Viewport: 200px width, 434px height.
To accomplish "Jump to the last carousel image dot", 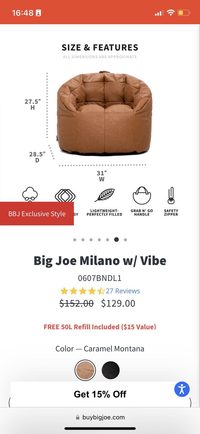I will click(x=126, y=240).
